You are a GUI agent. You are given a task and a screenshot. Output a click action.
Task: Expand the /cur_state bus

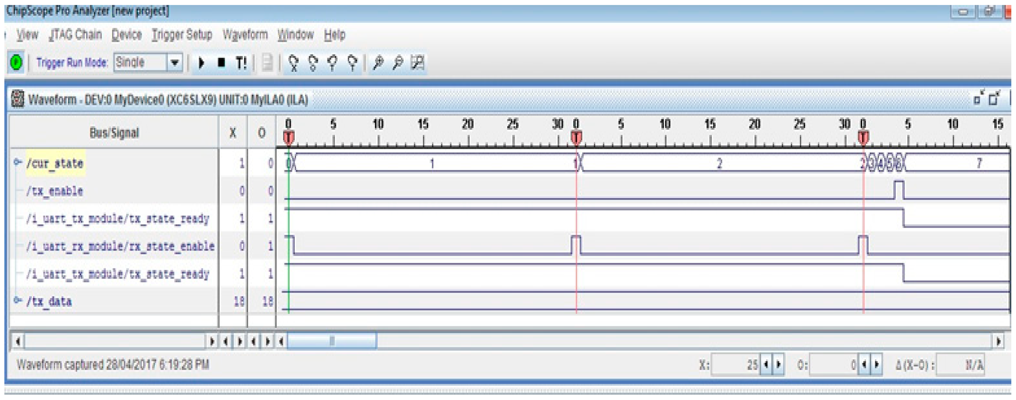point(17,162)
